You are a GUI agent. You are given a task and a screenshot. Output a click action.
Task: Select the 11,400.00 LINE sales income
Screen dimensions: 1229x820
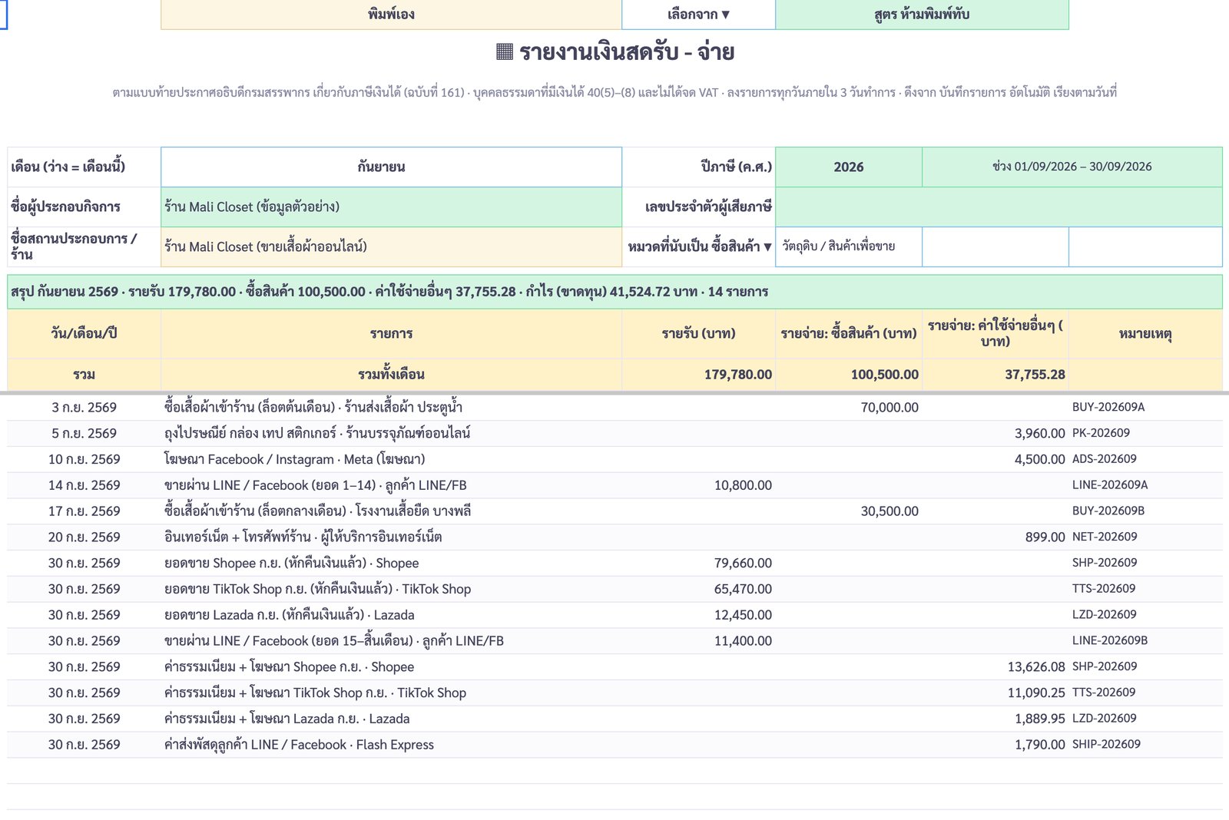pyautogui.click(x=699, y=640)
